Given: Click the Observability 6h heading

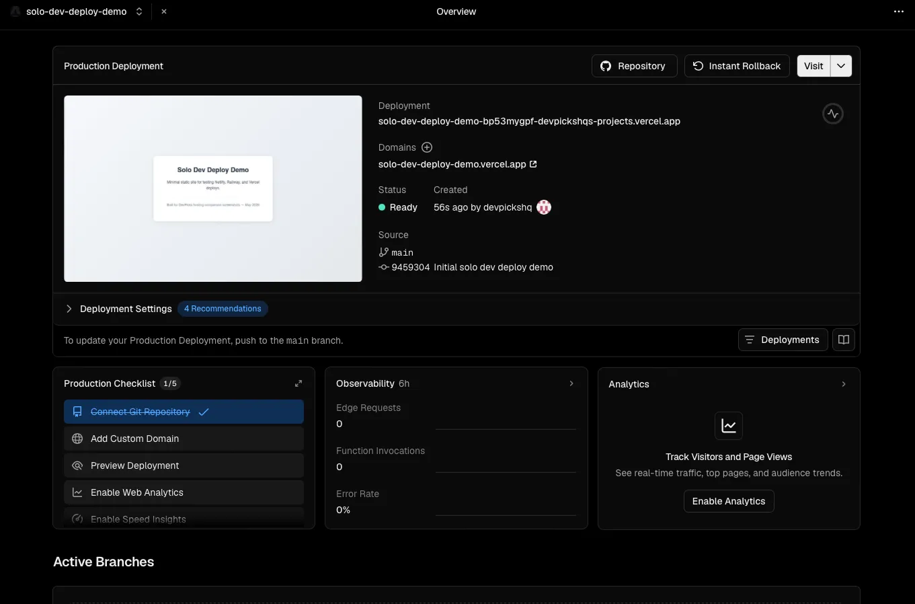Looking at the screenshot, I should coord(372,383).
